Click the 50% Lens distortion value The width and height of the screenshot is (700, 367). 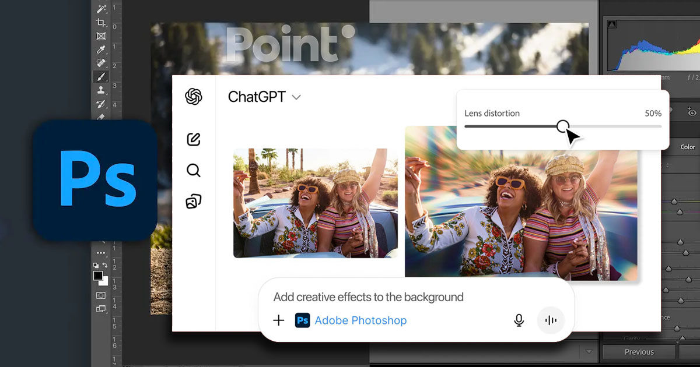click(x=653, y=113)
